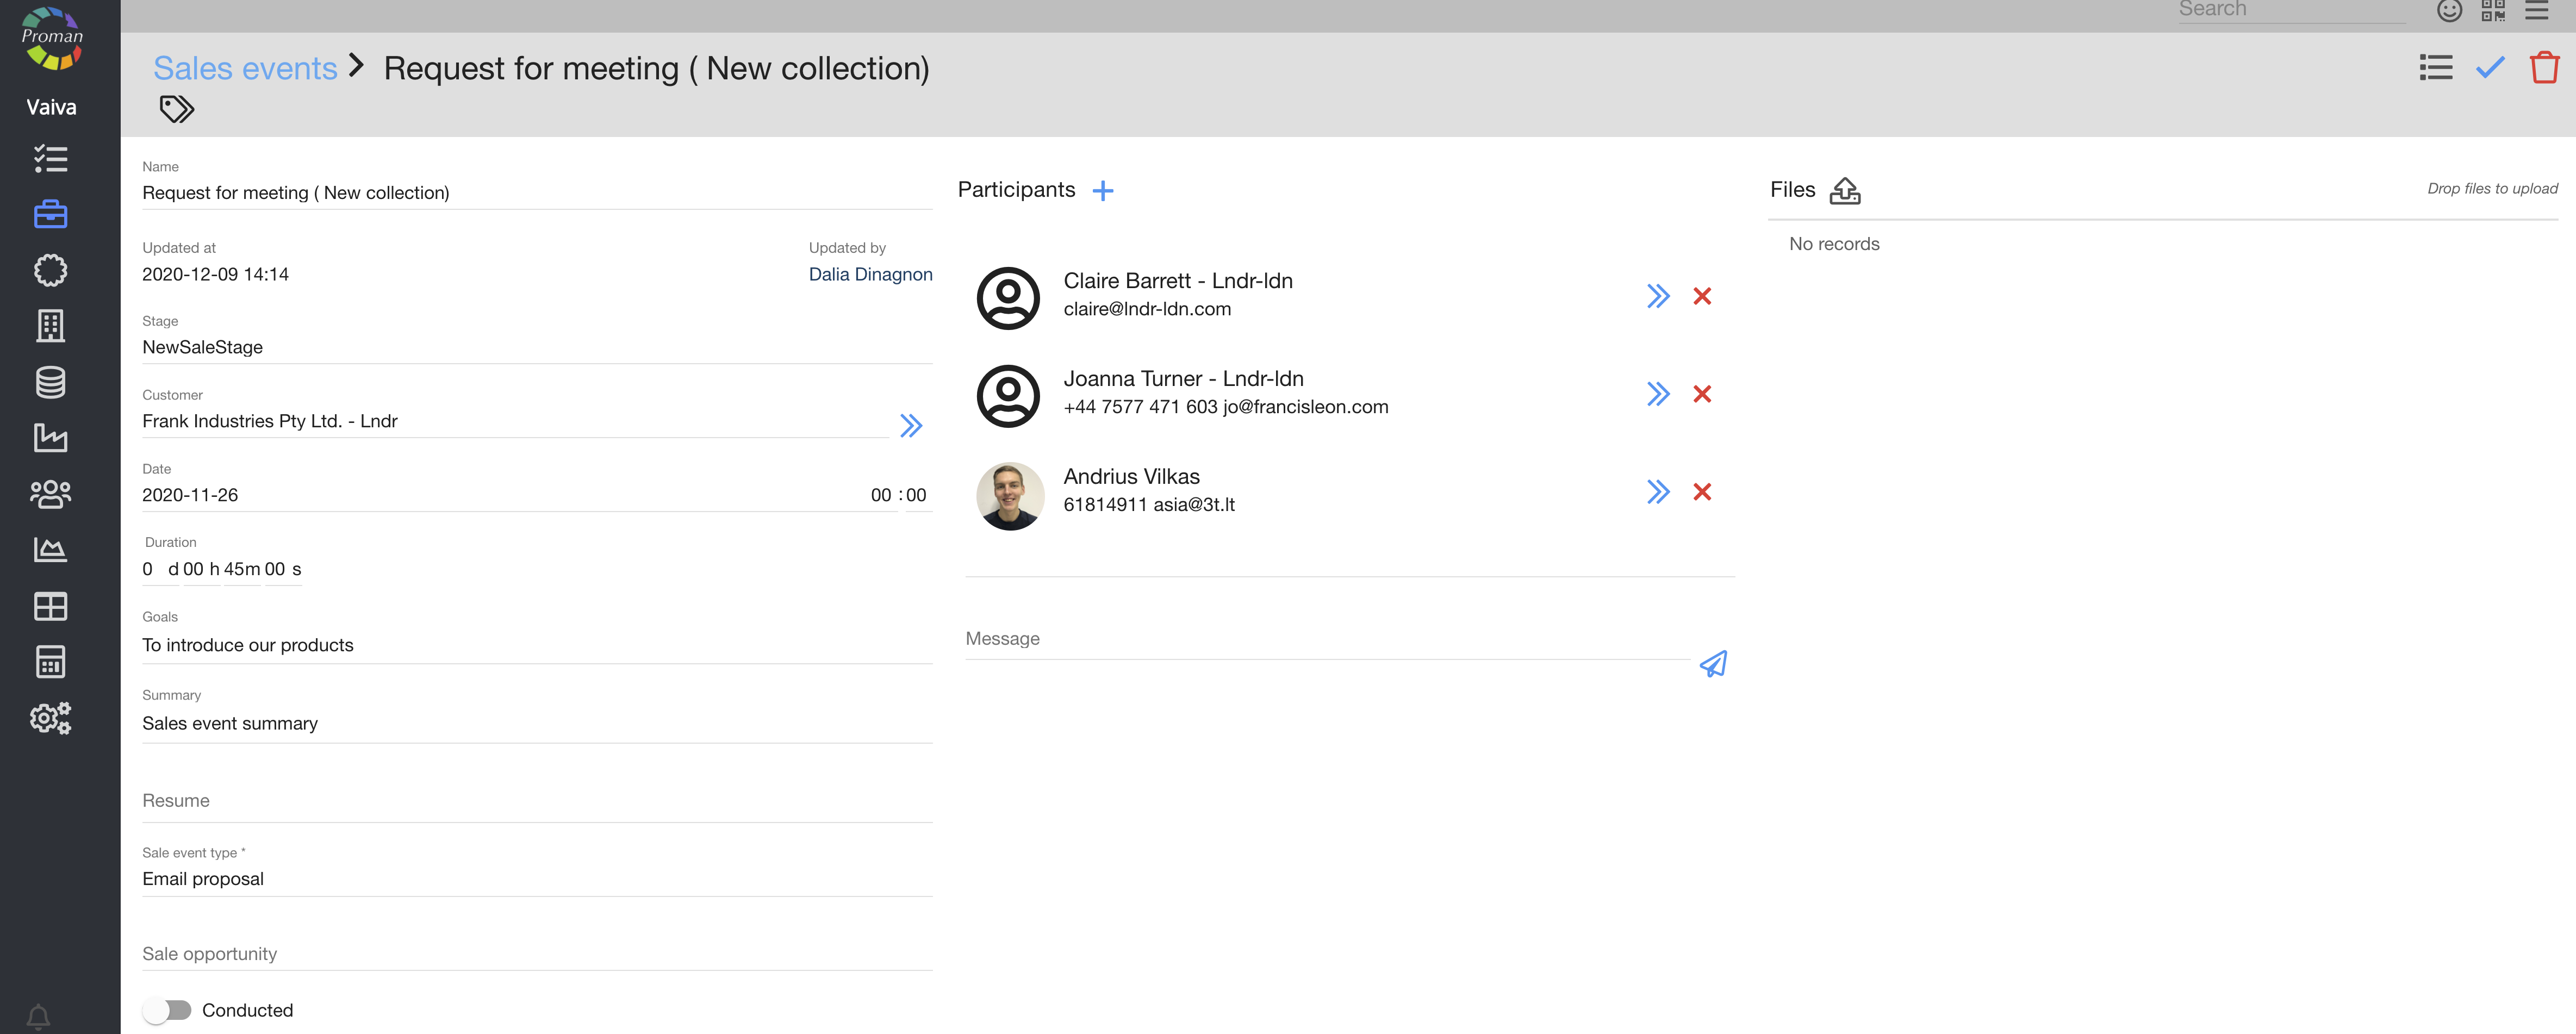The image size is (2576, 1034).
Task: Open Joanna Turner details via double chevron
Action: [1658, 394]
